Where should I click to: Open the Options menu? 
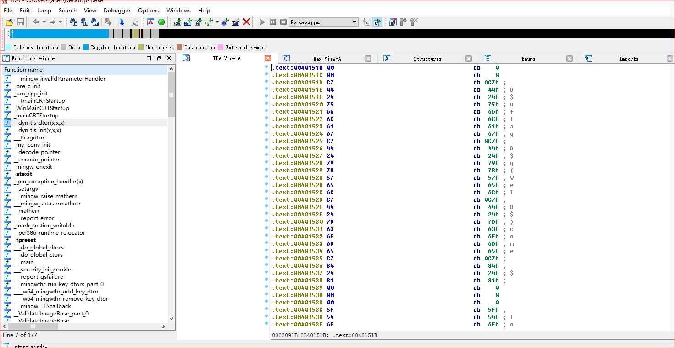(149, 10)
